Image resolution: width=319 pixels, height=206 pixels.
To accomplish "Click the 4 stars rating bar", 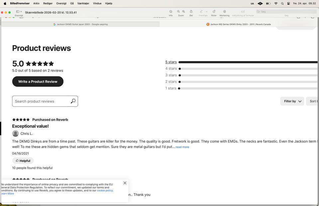I will click(x=248, y=69).
